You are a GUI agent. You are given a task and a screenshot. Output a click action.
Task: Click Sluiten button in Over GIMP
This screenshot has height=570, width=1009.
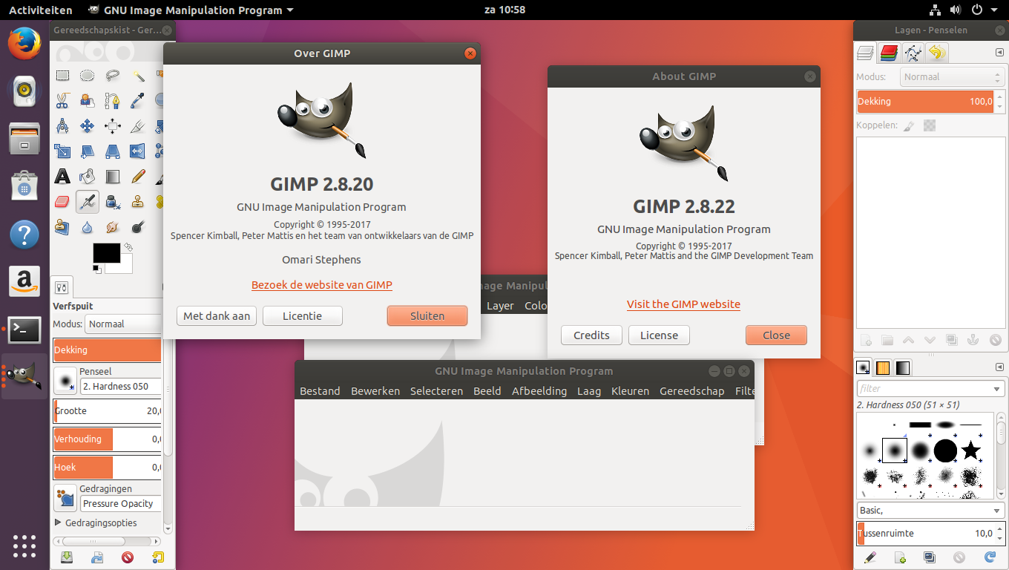pos(427,315)
